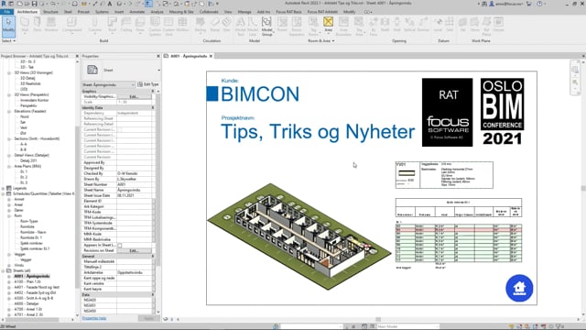586x330 pixels.
Task: Click Edit Type in Properties
Action: [148, 84]
